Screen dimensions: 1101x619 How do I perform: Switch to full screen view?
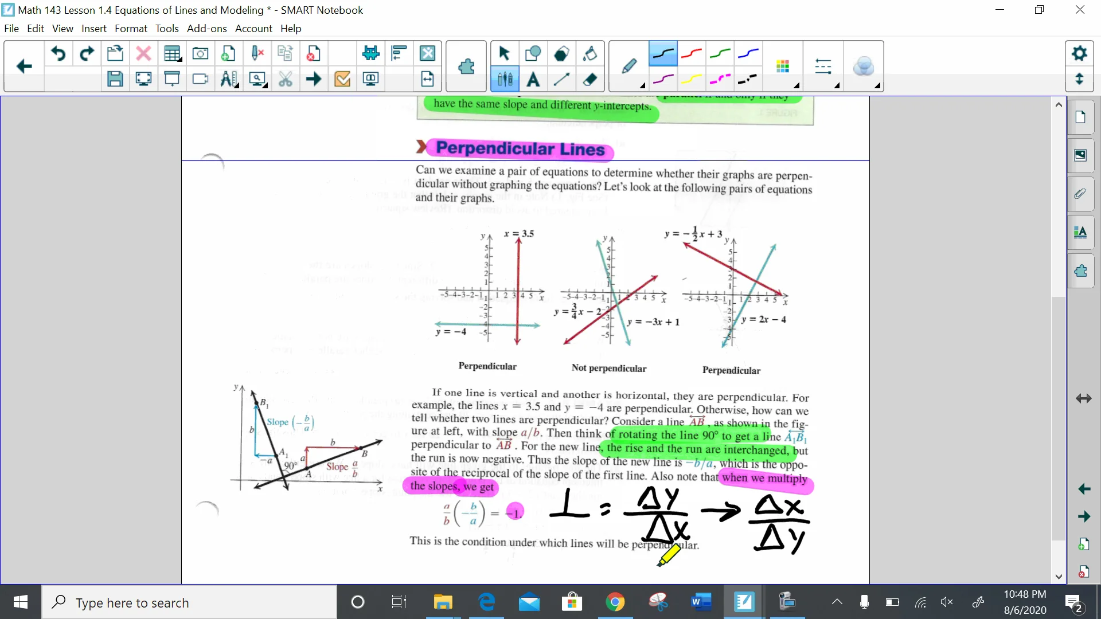pos(143,79)
